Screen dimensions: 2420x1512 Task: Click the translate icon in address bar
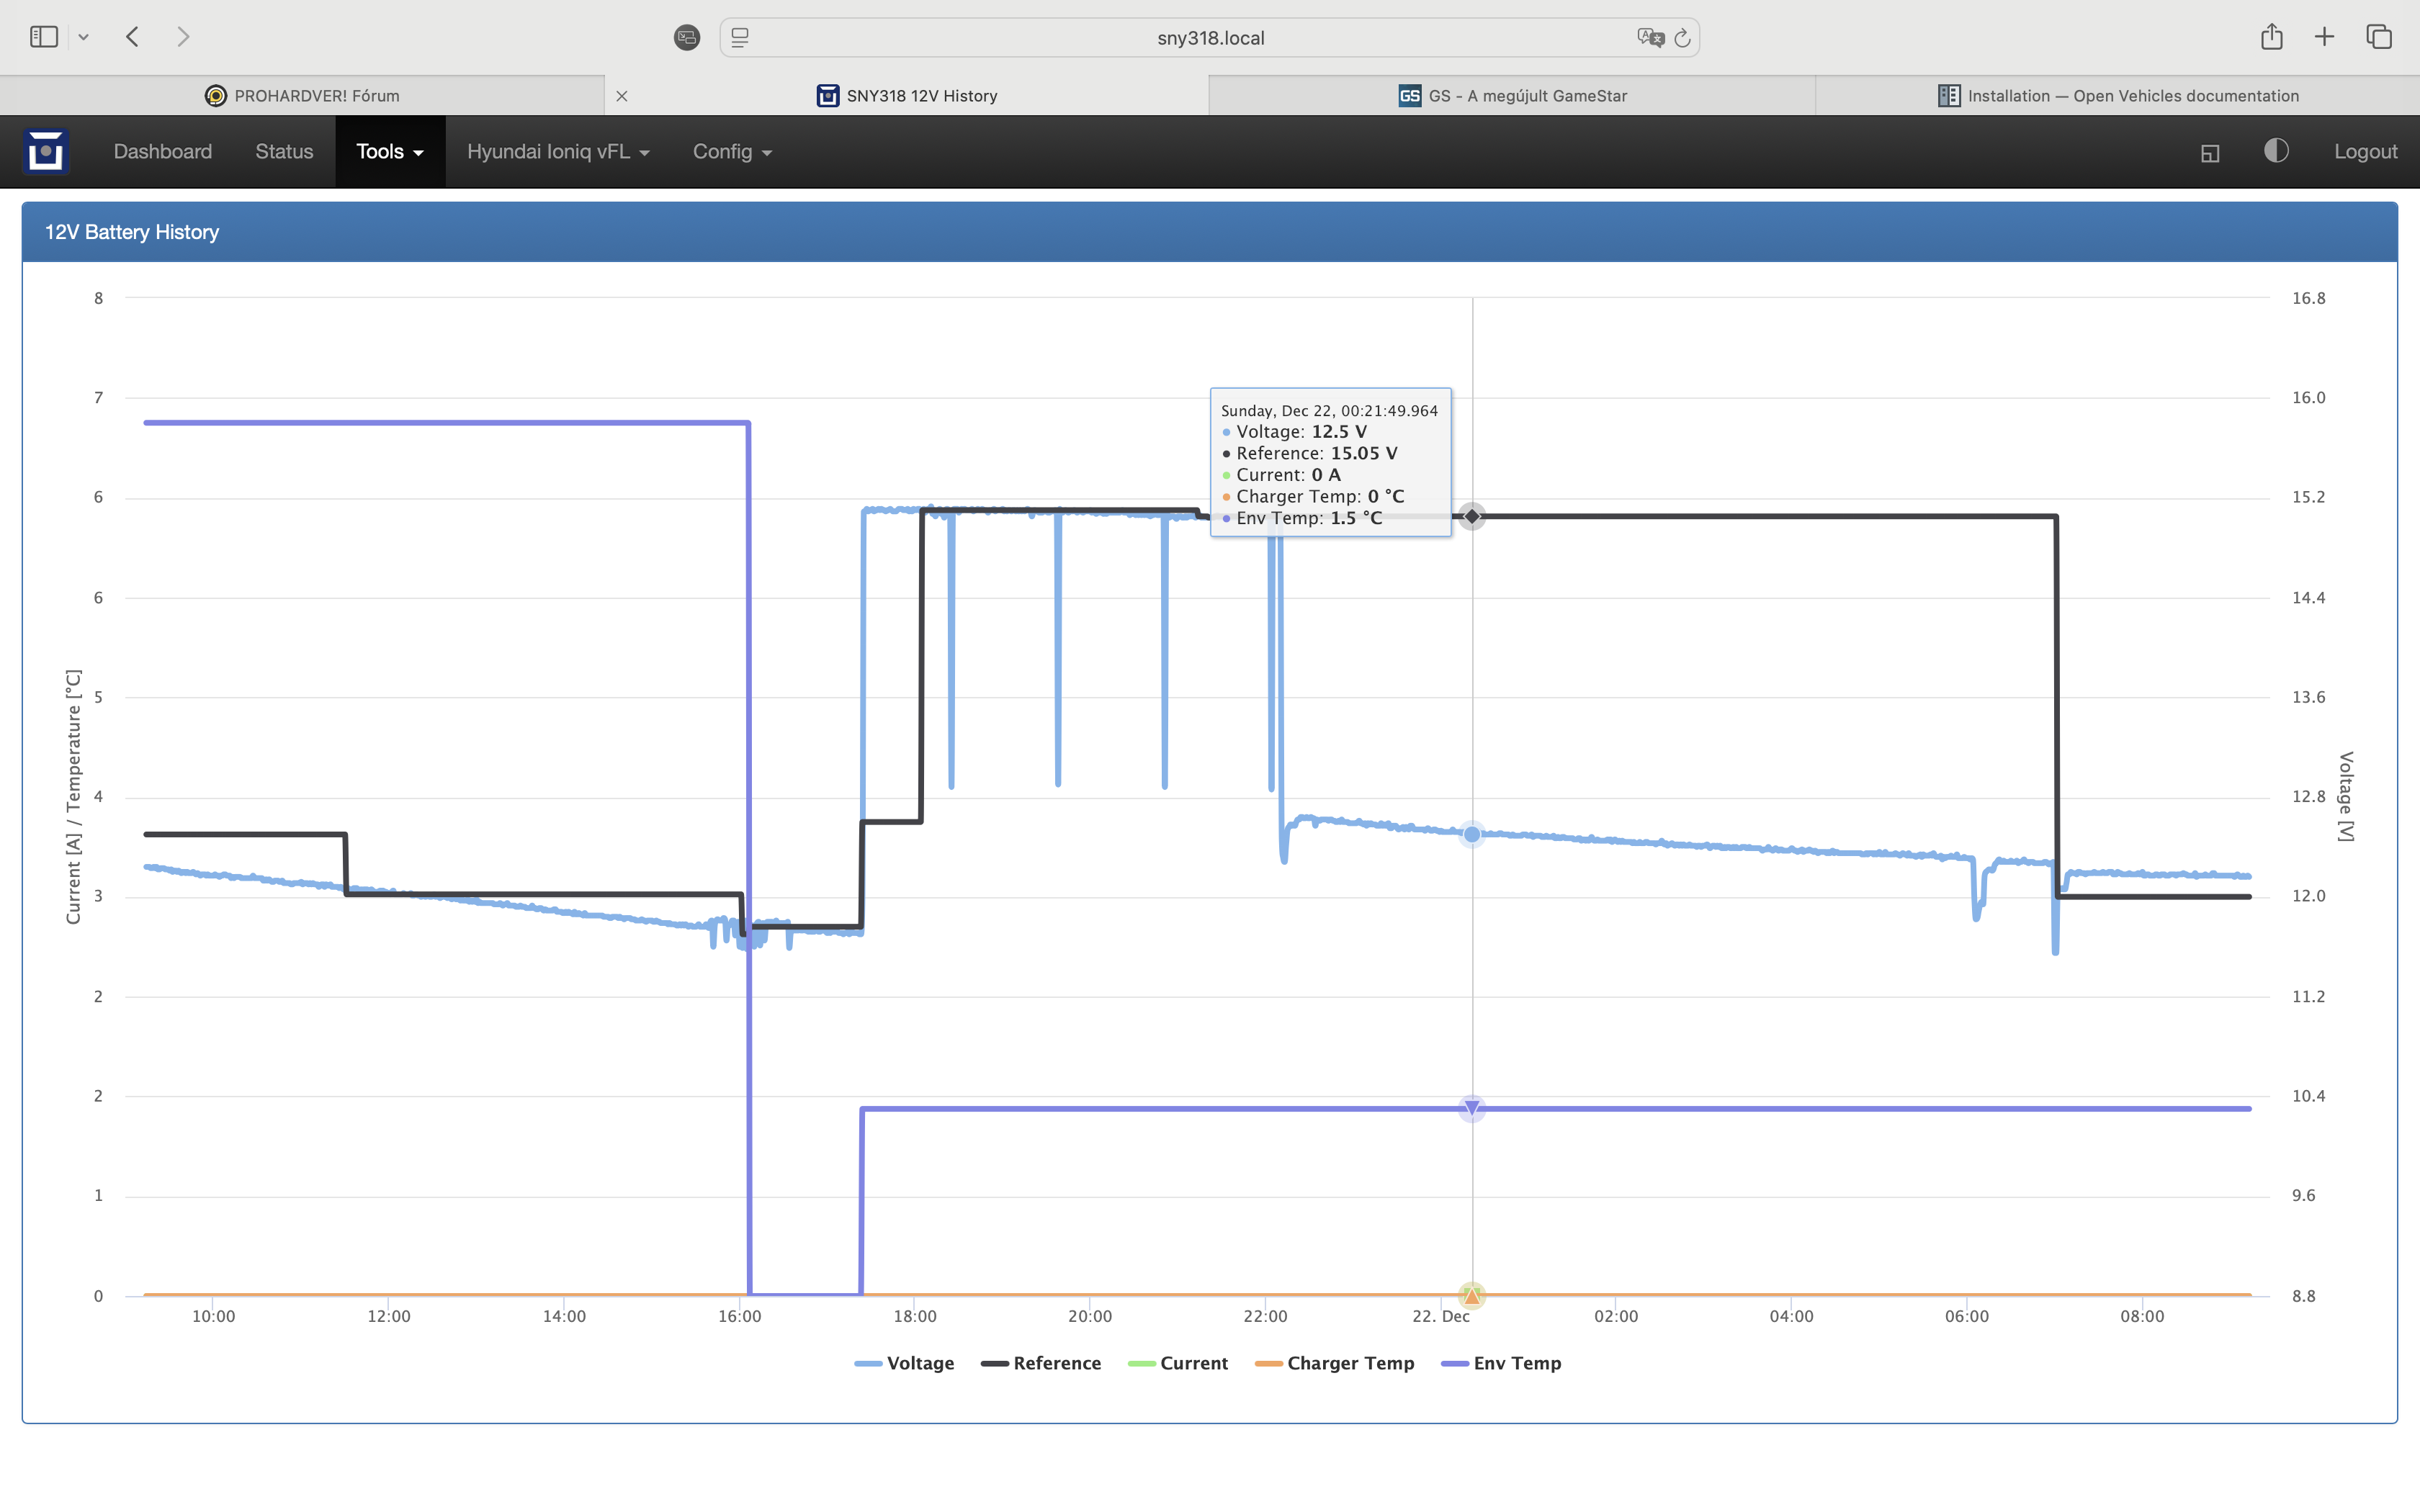1649,38
